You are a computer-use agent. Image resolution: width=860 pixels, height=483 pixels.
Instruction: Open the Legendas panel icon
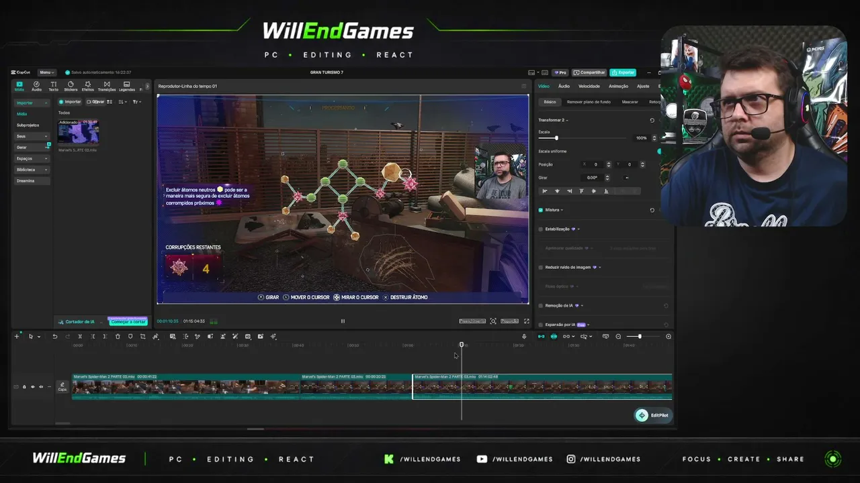coord(126,86)
